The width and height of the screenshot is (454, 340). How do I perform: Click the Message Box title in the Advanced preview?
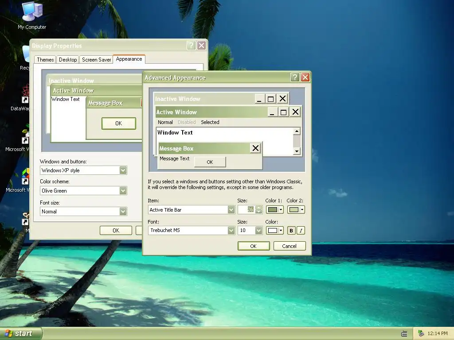(x=176, y=148)
